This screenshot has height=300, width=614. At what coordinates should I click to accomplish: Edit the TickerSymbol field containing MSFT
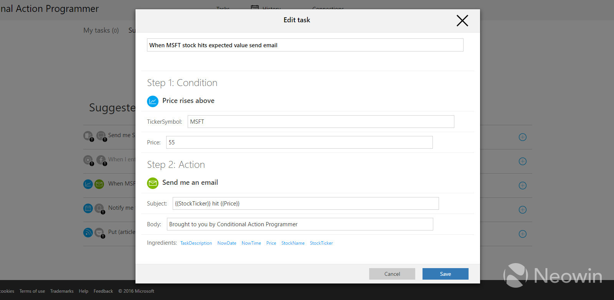[321, 121]
